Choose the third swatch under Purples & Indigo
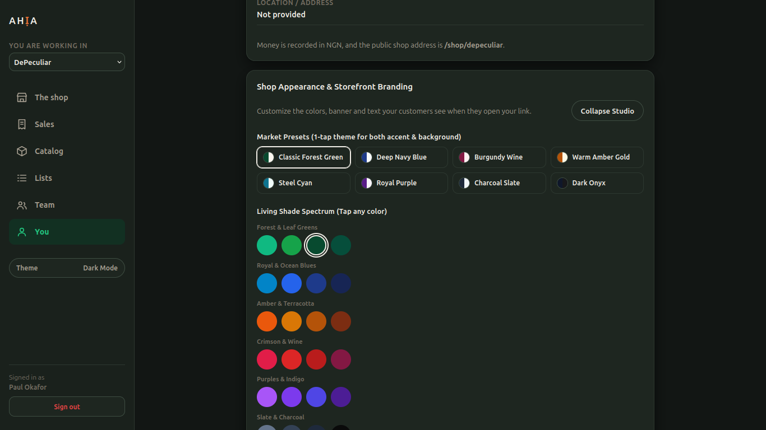 pos(316,397)
